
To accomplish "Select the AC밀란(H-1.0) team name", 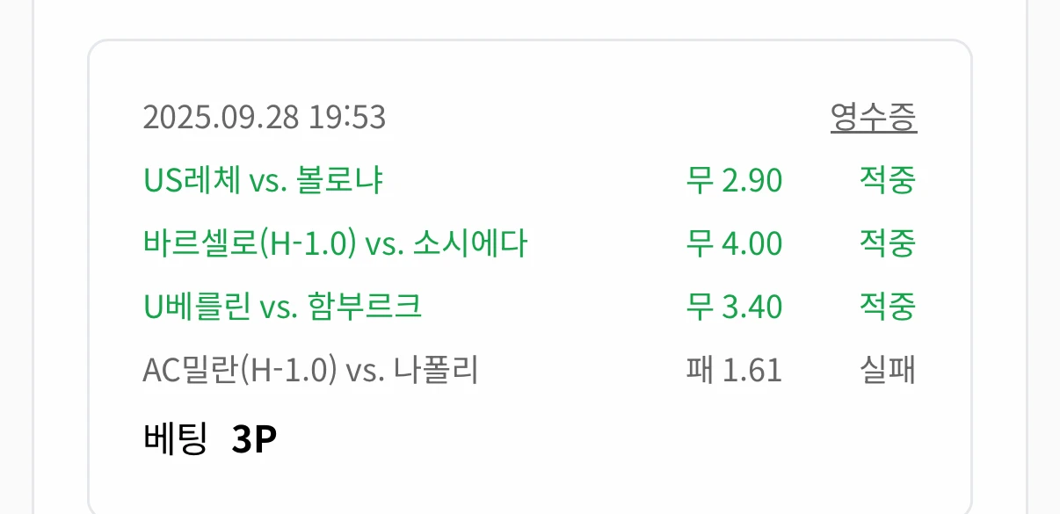I will (x=239, y=370).
